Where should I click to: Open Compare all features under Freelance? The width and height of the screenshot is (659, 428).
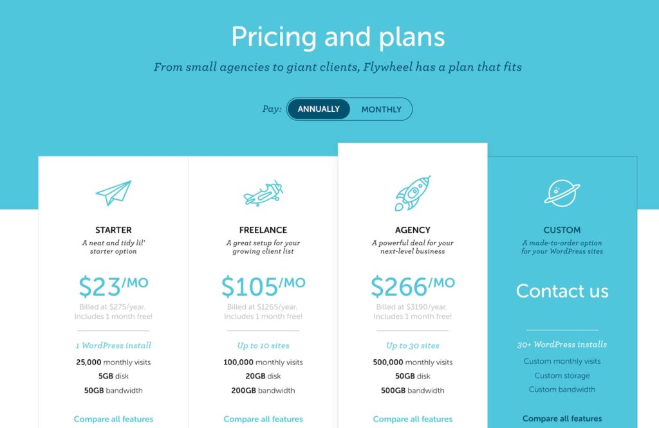(263, 419)
